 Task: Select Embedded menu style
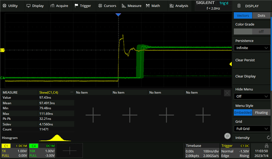pos(243,113)
